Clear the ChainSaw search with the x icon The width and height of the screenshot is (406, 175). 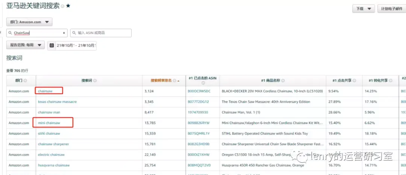point(64,33)
